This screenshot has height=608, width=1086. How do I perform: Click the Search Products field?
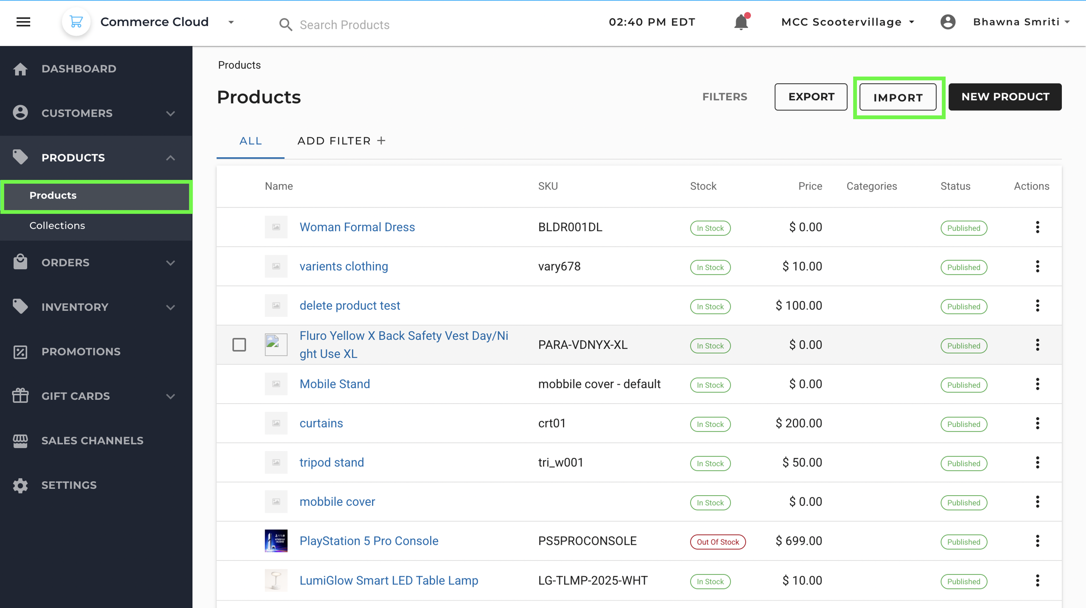(344, 25)
